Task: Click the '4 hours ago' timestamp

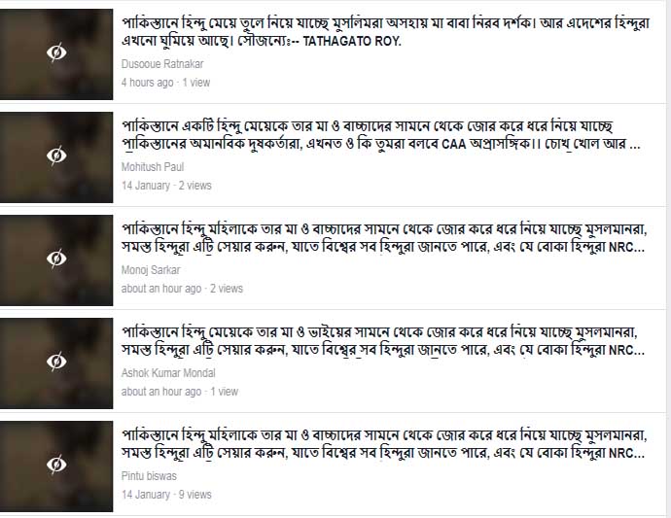Action: (147, 83)
